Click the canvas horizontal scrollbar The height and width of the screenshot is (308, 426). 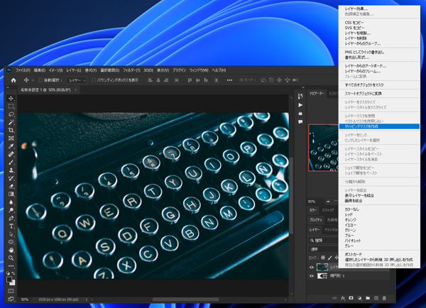click(x=185, y=299)
